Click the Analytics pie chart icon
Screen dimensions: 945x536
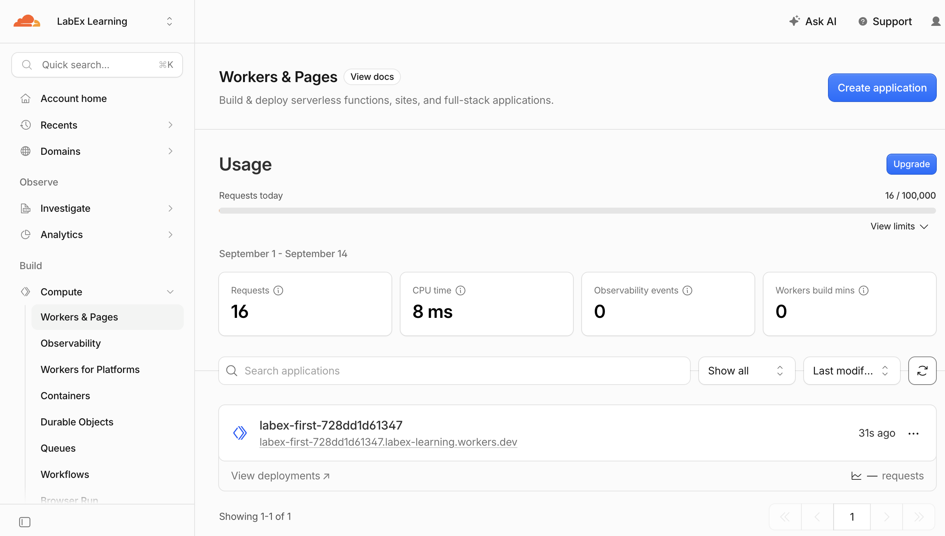25,235
